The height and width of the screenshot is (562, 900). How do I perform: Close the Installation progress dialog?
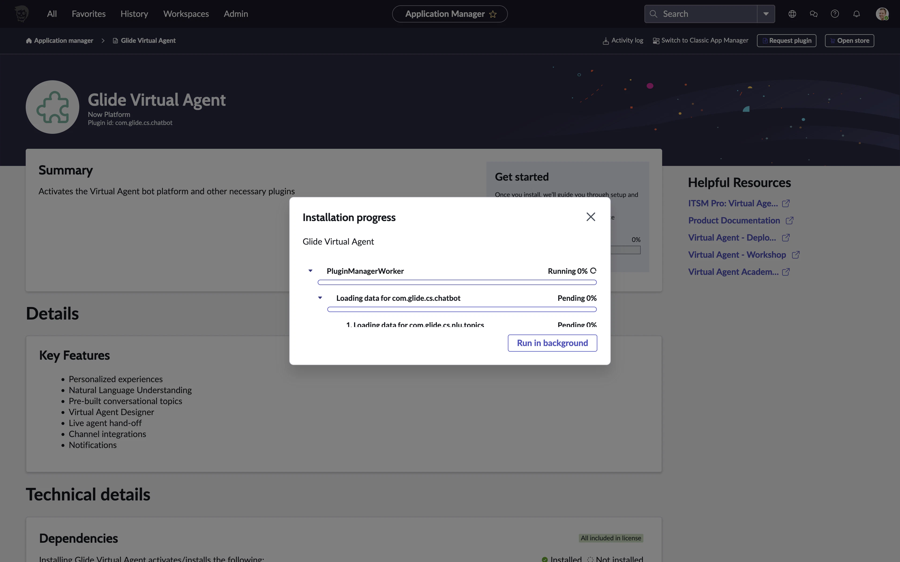point(591,217)
